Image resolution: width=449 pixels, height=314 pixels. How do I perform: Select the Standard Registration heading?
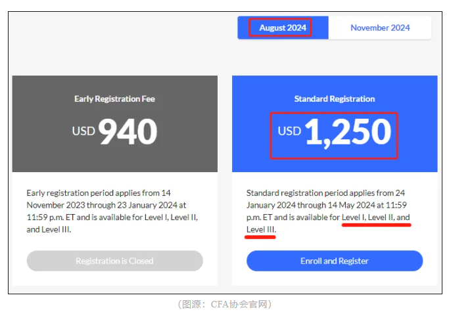[334, 99]
